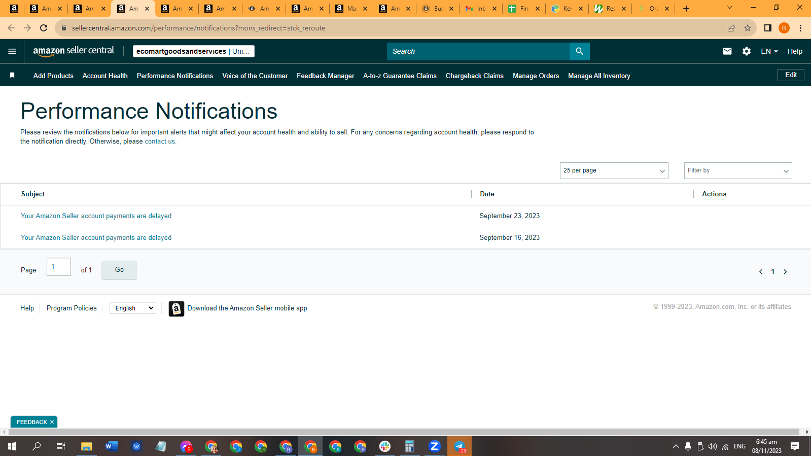Click the browser forward arrow
Image resolution: width=811 pixels, height=456 pixels.
click(27, 28)
